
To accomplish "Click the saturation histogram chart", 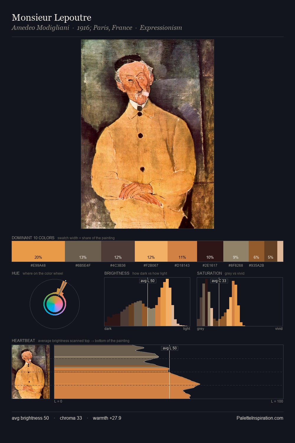I will (x=240, y=302).
